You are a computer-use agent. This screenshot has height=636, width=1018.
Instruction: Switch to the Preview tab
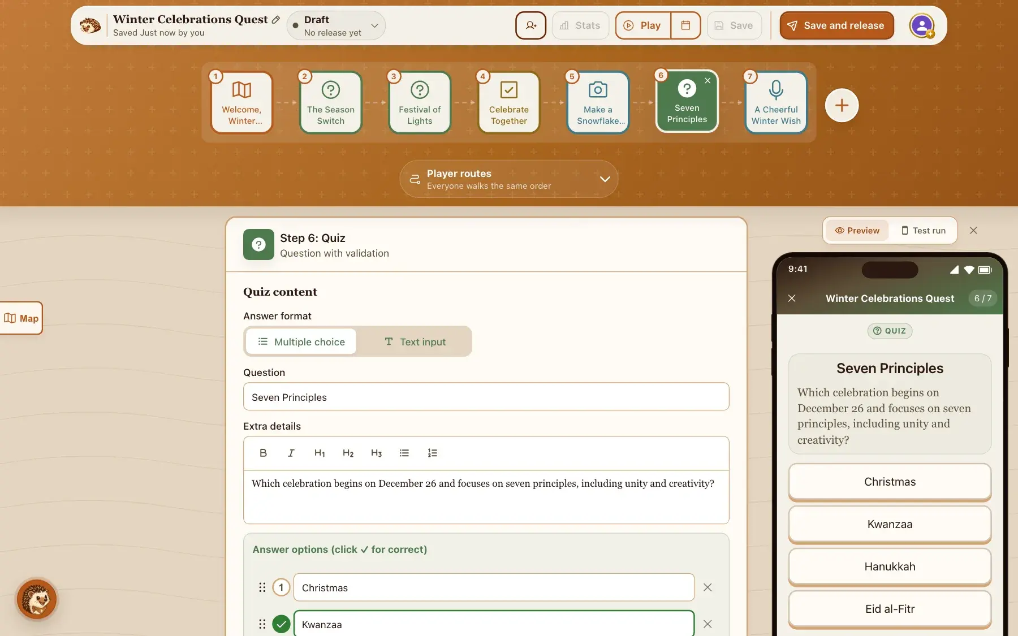[857, 231]
